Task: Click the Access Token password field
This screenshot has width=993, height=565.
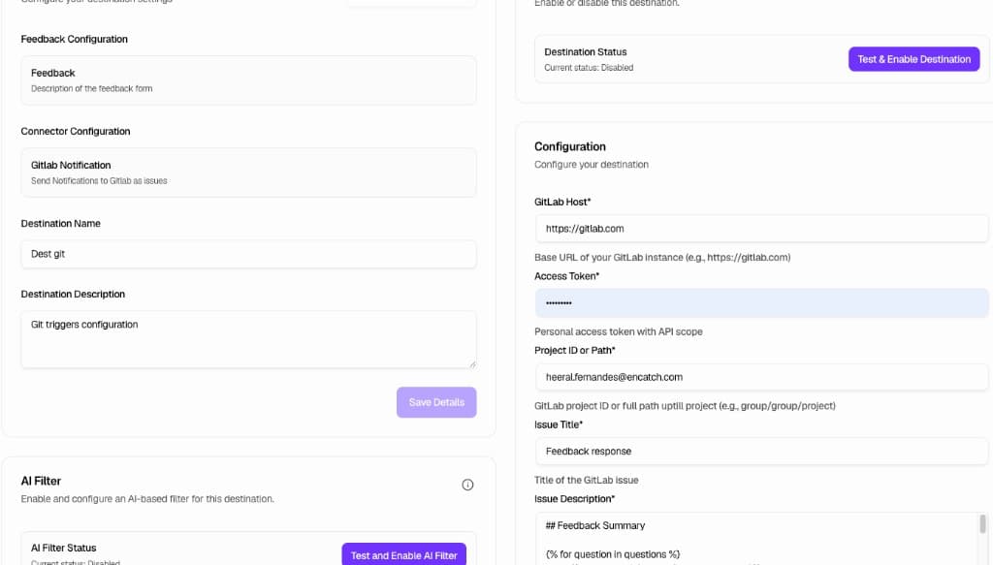Action: pyautogui.click(x=761, y=303)
